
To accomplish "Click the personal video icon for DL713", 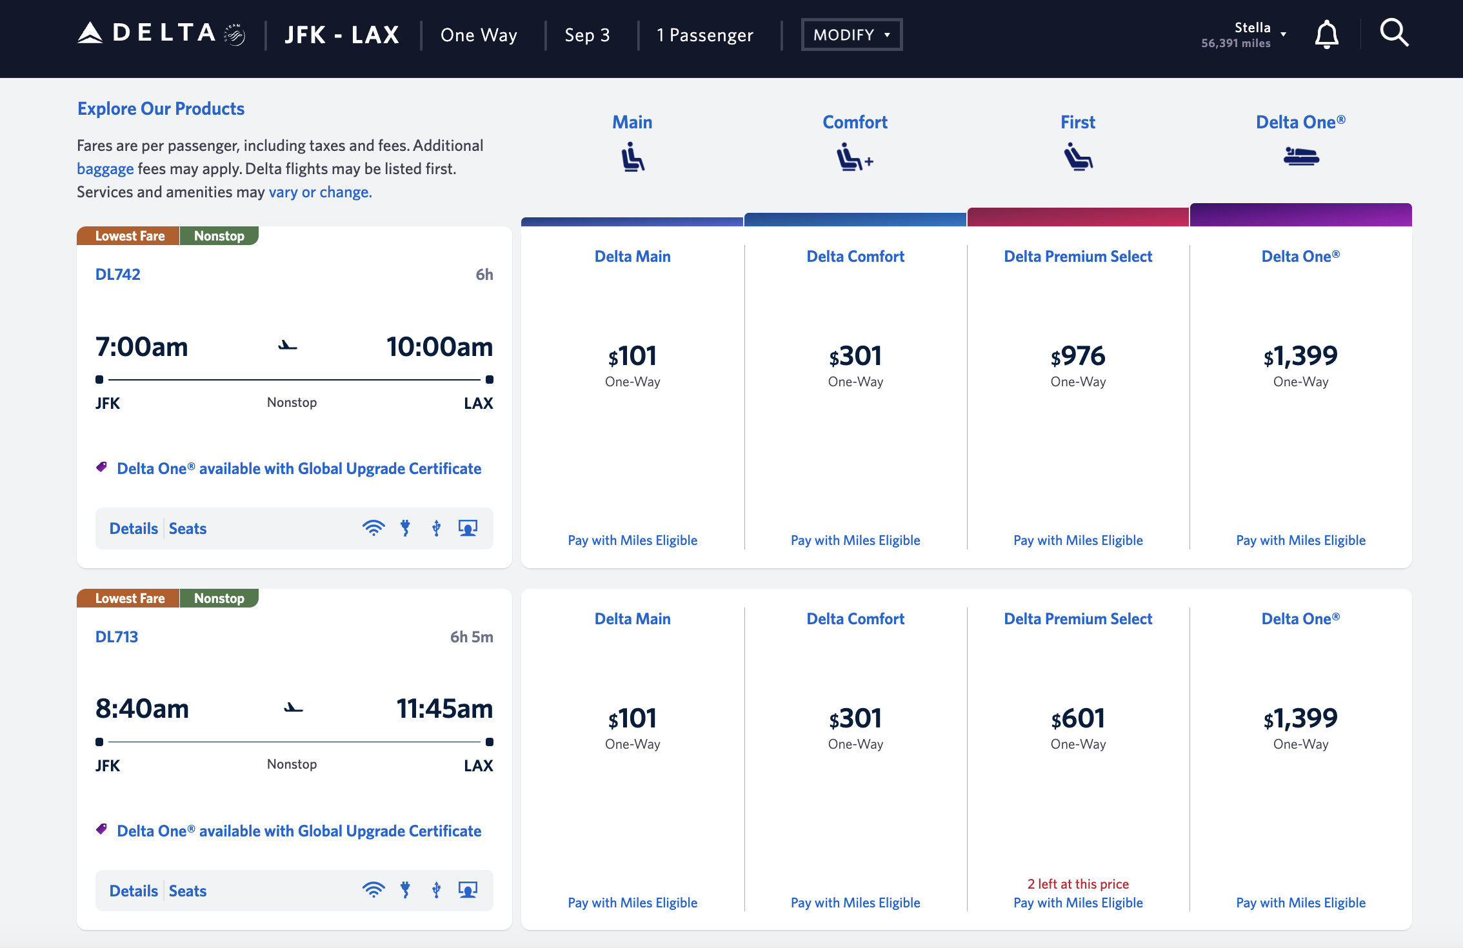I will (x=468, y=891).
